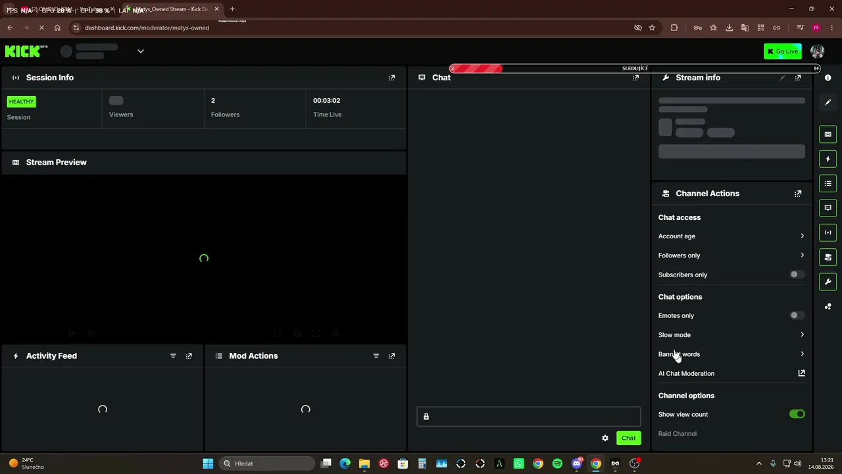Open the QR code extension icon

pyautogui.click(x=760, y=28)
